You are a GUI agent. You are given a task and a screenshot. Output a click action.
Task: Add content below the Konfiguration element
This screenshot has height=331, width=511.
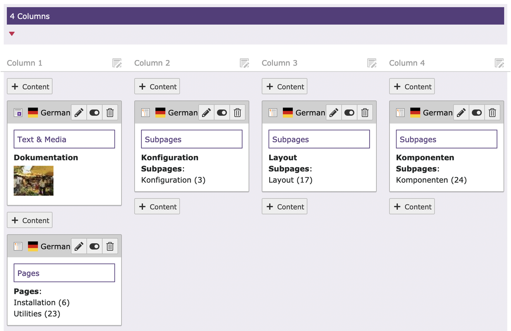click(x=157, y=206)
